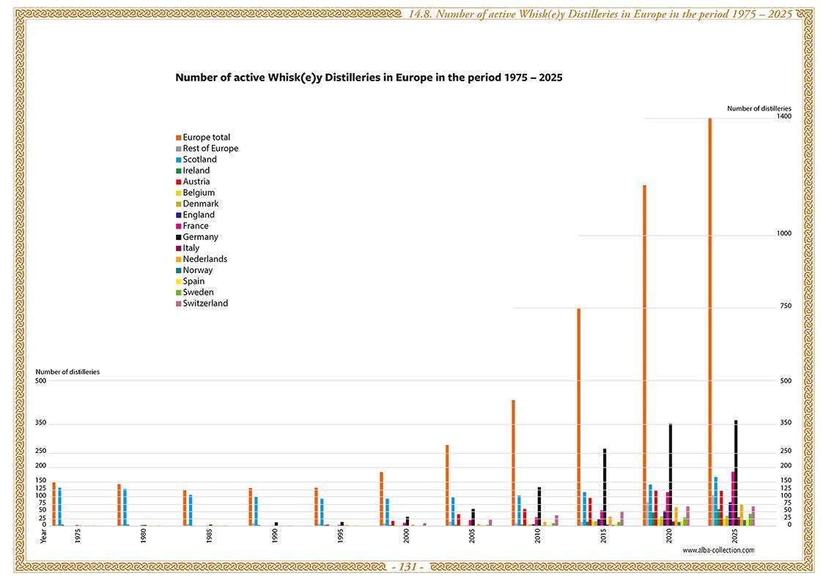Viewport: 823px width, 581px height.
Task: Click the Germany black legend marker
Action: (178, 236)
